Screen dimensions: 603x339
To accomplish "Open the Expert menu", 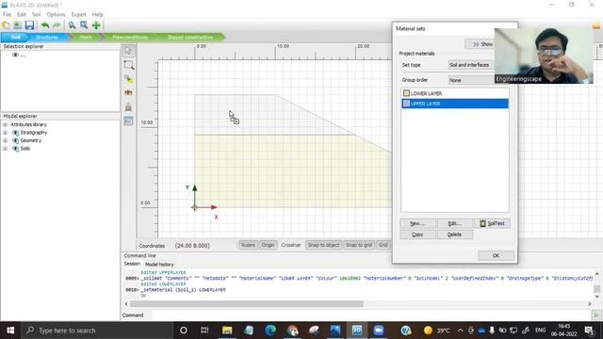I will (78, 14).
